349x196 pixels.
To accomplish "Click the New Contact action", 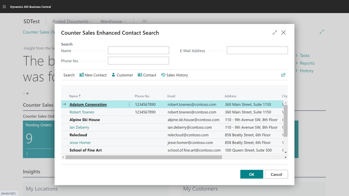I will (x=93, y=75).
